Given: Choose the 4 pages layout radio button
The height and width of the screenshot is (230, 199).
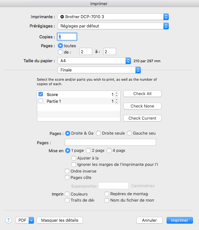Looking at the screenshot, I should pos(109,151).
